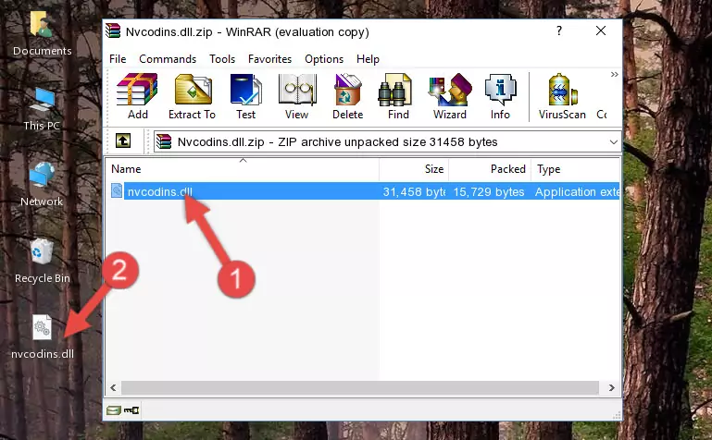This screenshot has width=712, height=440.
Task: Show archive Info
Action: pyautogui.click(x=500, y=96)
